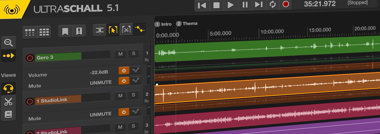
Task: Solo the 1 StudioLink track
Action: click(133, 95)
